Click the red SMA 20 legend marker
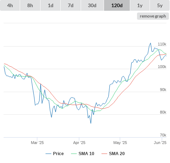 (x=104, y=154)
